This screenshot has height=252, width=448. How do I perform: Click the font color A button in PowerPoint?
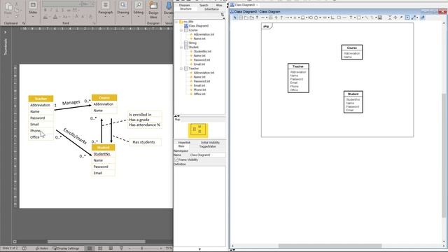click(x=55, y=17)
